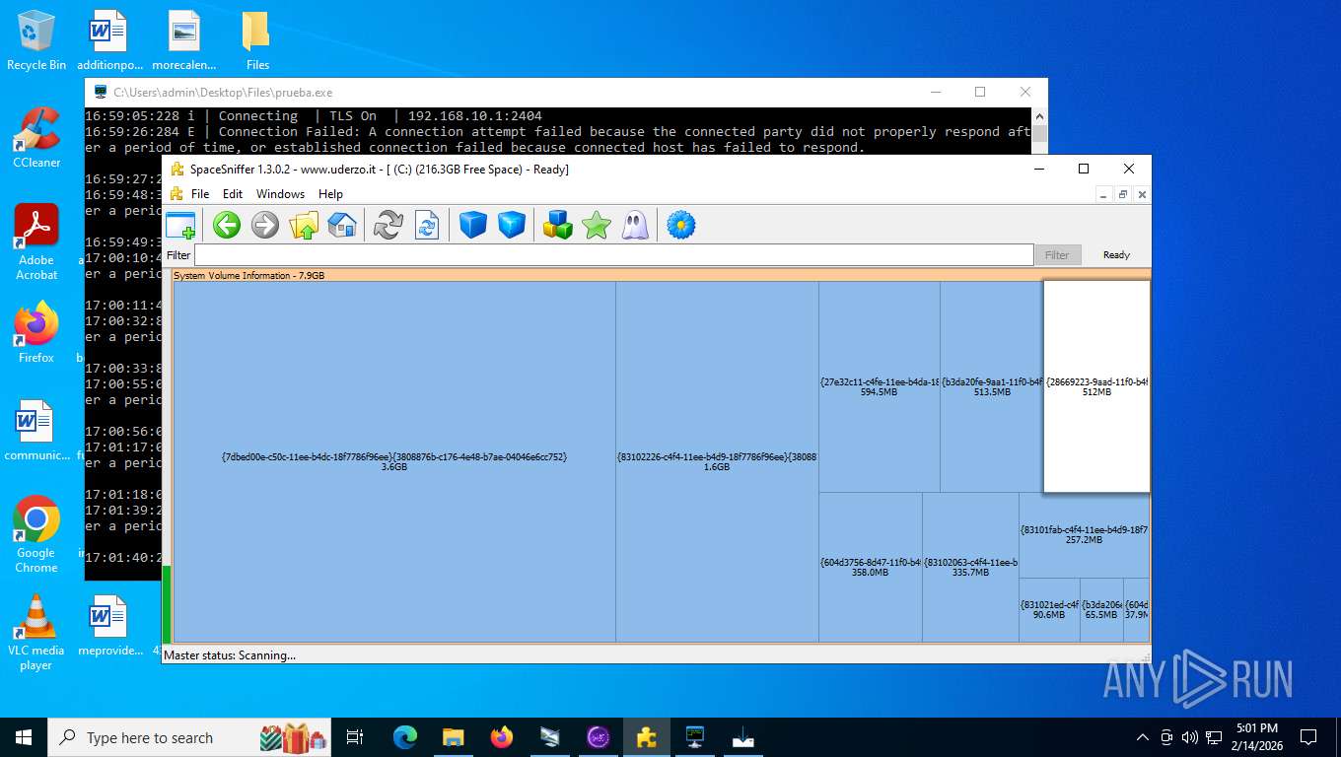The width and height of the screenshot is (1341, 757).
Task: Toggle the colored blocks file classes icon
Action: coord(558,225)
